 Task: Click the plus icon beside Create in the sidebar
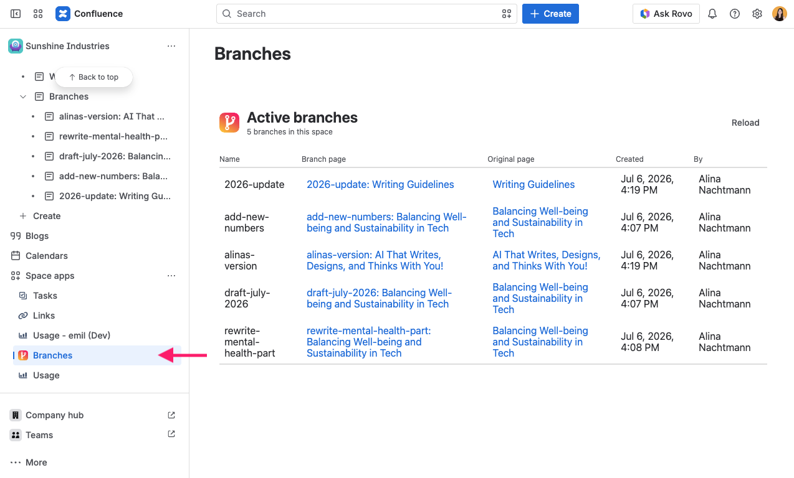(x=23, y=216)
